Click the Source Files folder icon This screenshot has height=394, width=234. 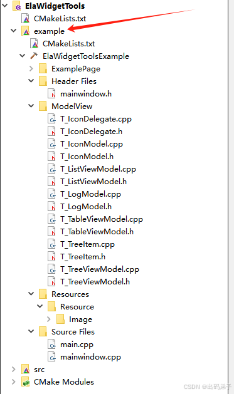click(43, 332)
